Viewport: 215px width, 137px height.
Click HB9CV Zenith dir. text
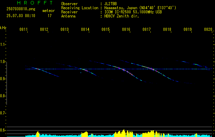(122, 16)
